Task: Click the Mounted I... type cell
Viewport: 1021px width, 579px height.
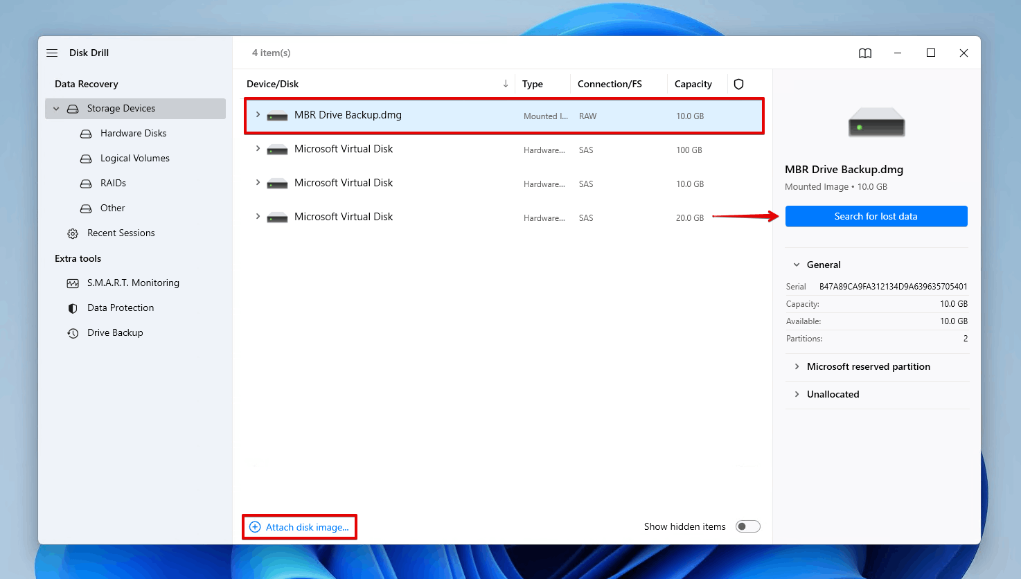Action: click(546, 116)
